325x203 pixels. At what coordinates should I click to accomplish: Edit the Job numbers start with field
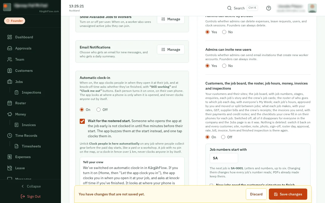click(x=224, y=158)
